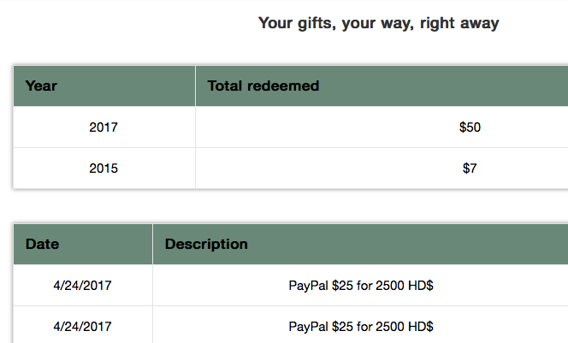Click '2500 HD$' in the first redemption row
This screenshot has height=343, width=568.
[407, 286]
